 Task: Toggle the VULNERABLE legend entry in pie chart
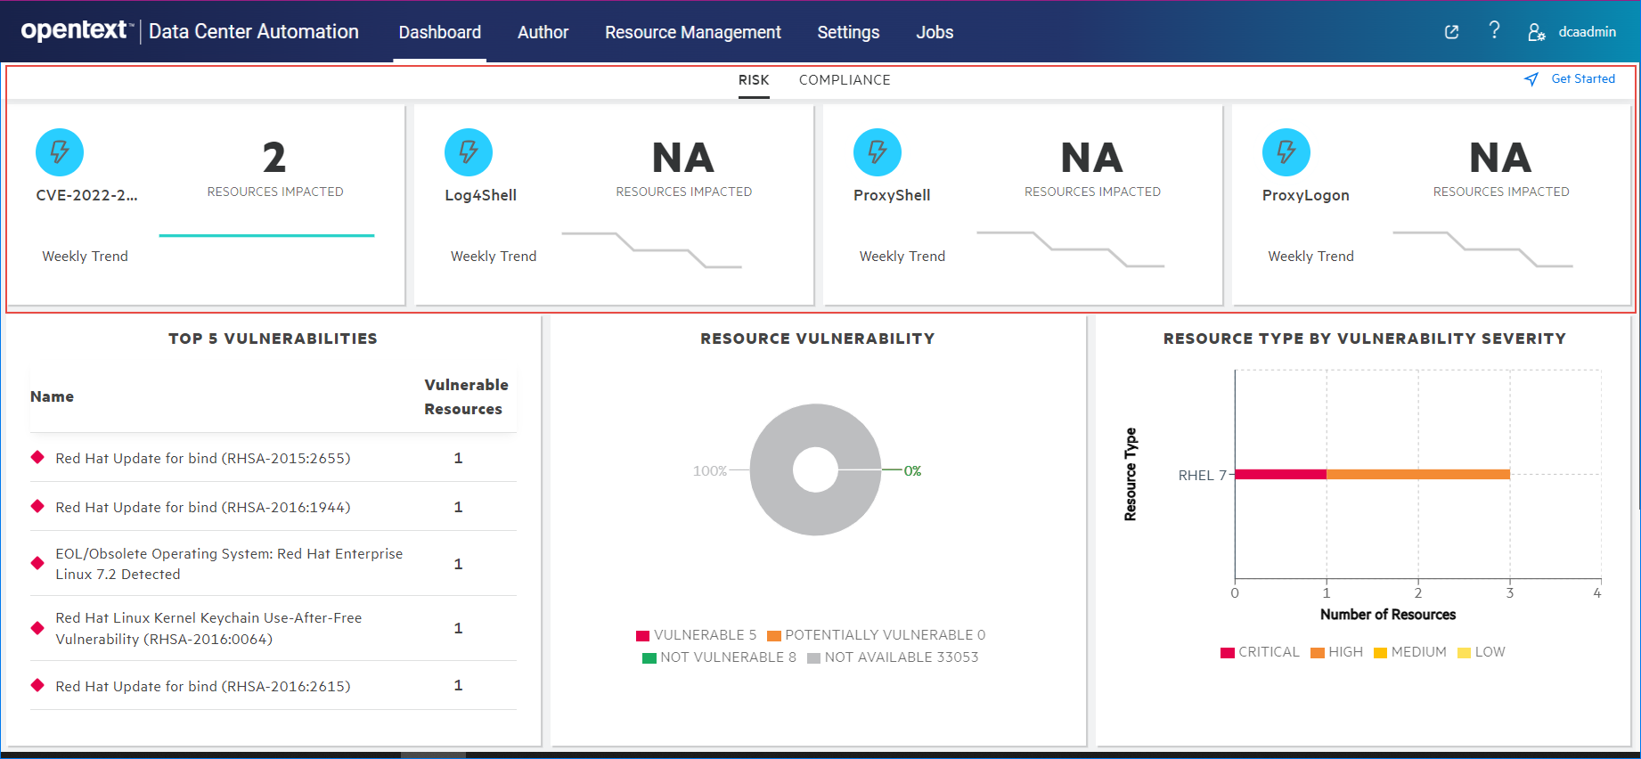tap(697, 635)
